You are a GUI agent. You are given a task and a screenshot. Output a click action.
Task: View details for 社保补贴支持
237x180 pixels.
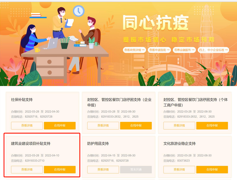pyautogui.click(x=27, y=126)
